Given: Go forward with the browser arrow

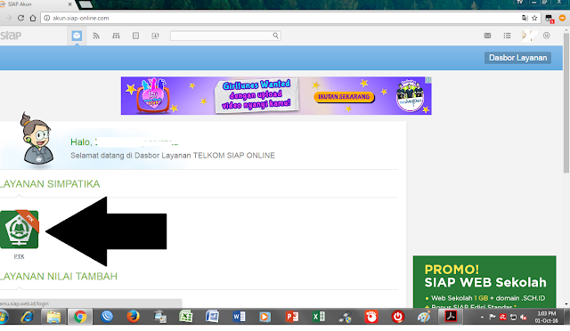Looking at the screenshot, I should pyautogui.click(x=9, y=18).
